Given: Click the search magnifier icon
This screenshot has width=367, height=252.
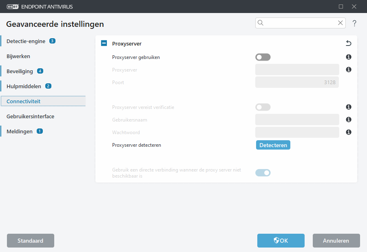Looking at the screenshot, I should 261,23.
